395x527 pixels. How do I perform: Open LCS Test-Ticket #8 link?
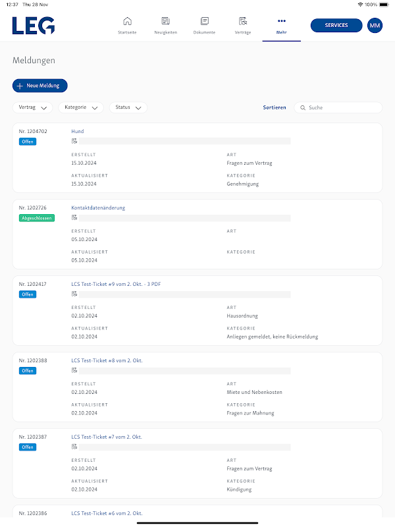107,360
